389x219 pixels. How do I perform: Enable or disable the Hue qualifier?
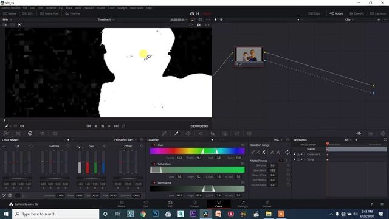pos(154,145)
